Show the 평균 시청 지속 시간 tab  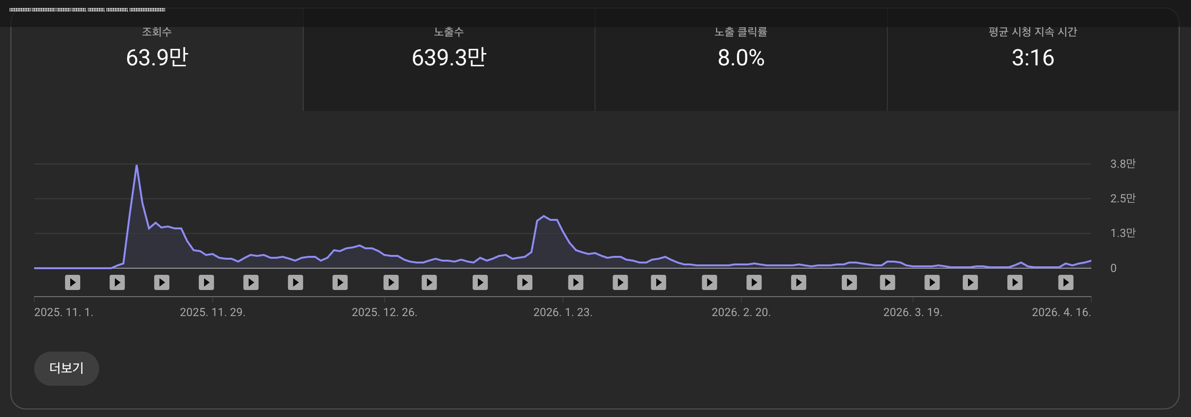(1033, 60)
